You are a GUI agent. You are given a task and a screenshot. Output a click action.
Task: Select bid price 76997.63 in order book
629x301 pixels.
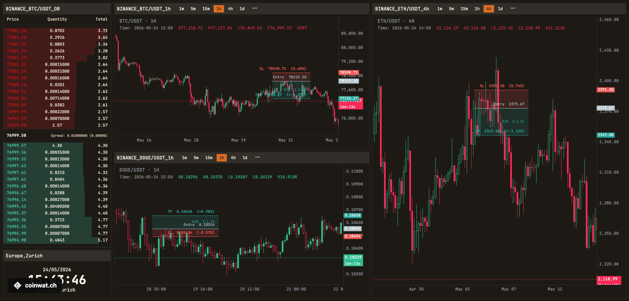coord(17,166)
